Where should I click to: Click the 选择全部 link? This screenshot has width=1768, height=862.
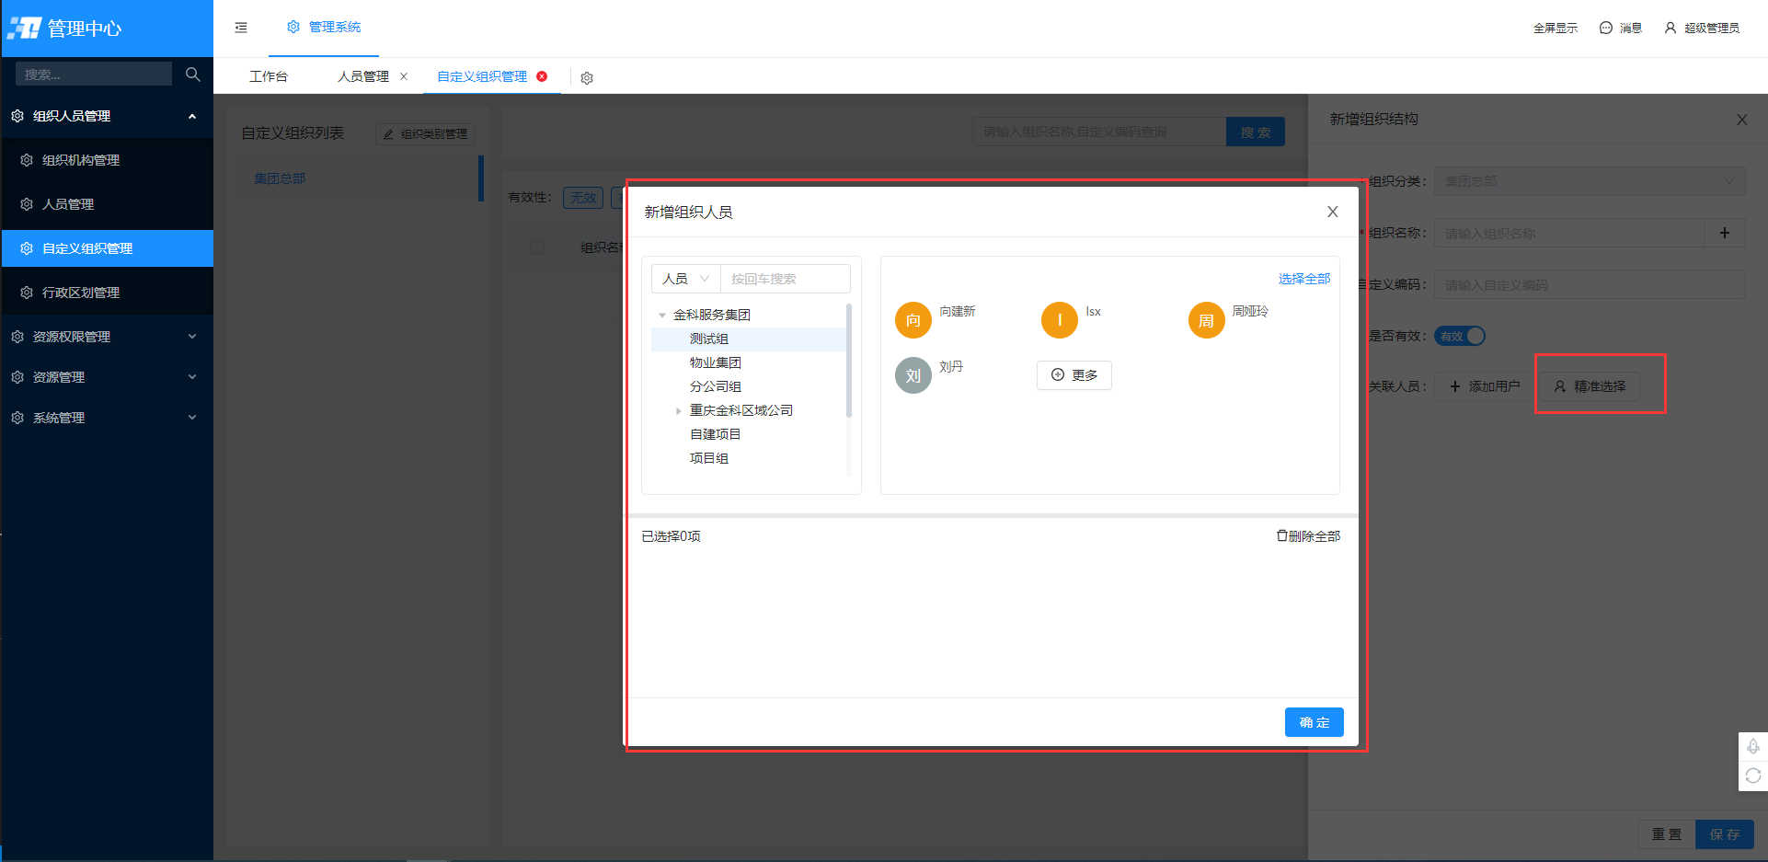pyautogui.click(x=1304, y=279)
